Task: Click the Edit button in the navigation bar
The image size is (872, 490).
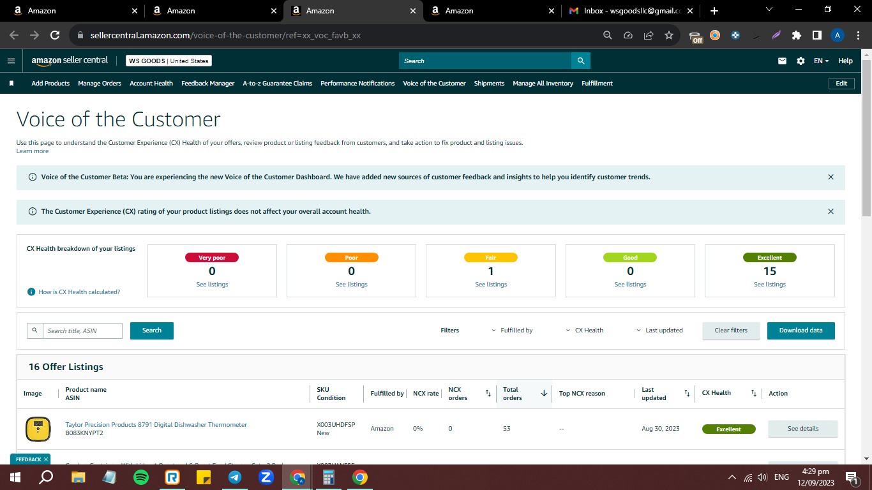Action: pos(841,84)
